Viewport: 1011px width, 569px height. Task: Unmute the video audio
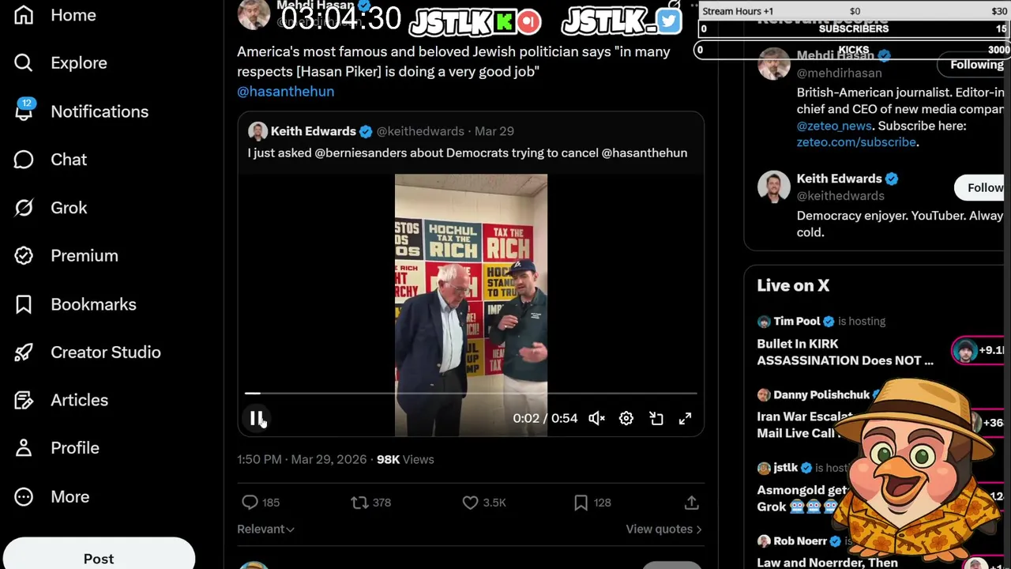click(596, 419)
